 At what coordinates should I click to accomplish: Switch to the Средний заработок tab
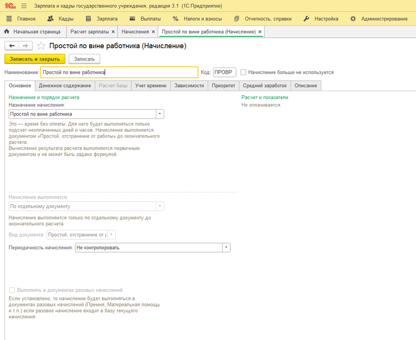tap(265, 86)
